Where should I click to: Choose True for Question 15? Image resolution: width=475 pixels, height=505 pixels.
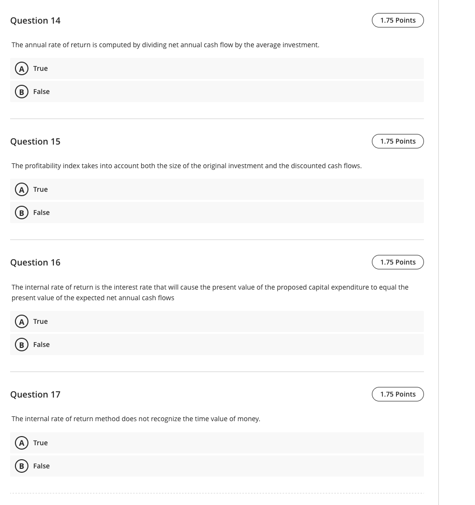click(217, 189)
